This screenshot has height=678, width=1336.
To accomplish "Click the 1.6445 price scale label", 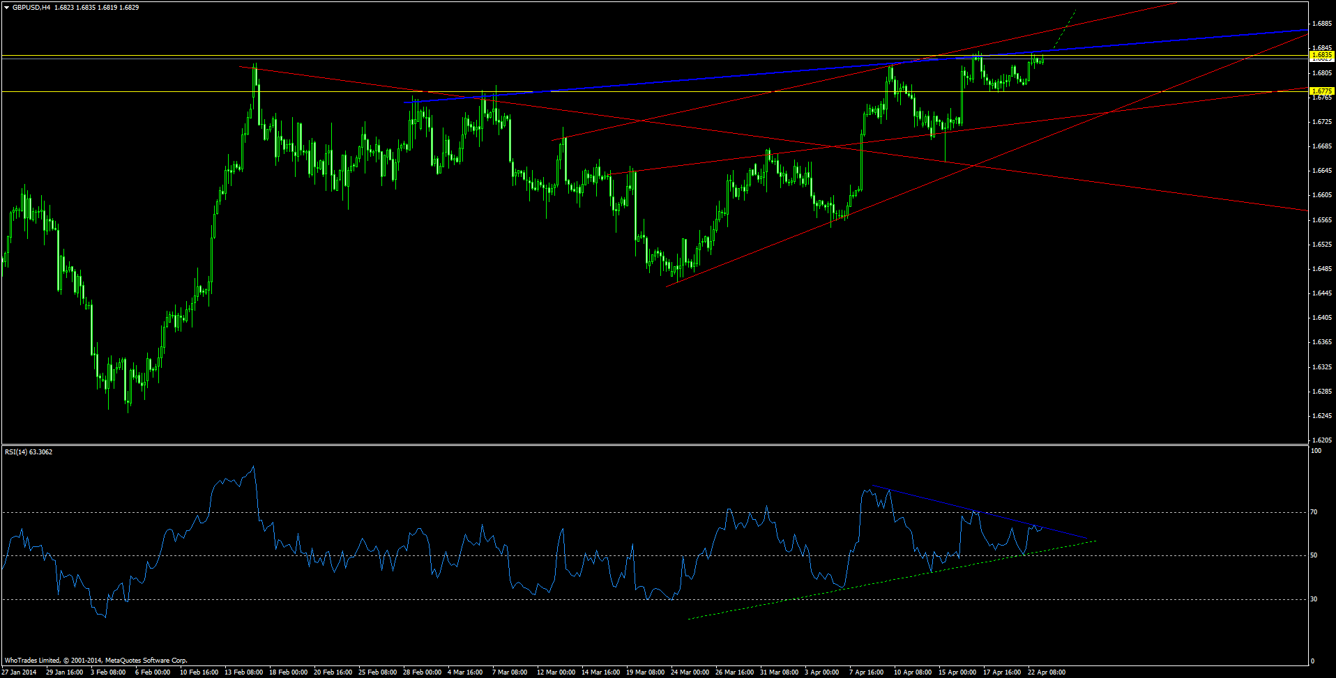I will pyautogui.click(x=1322, y=293).
